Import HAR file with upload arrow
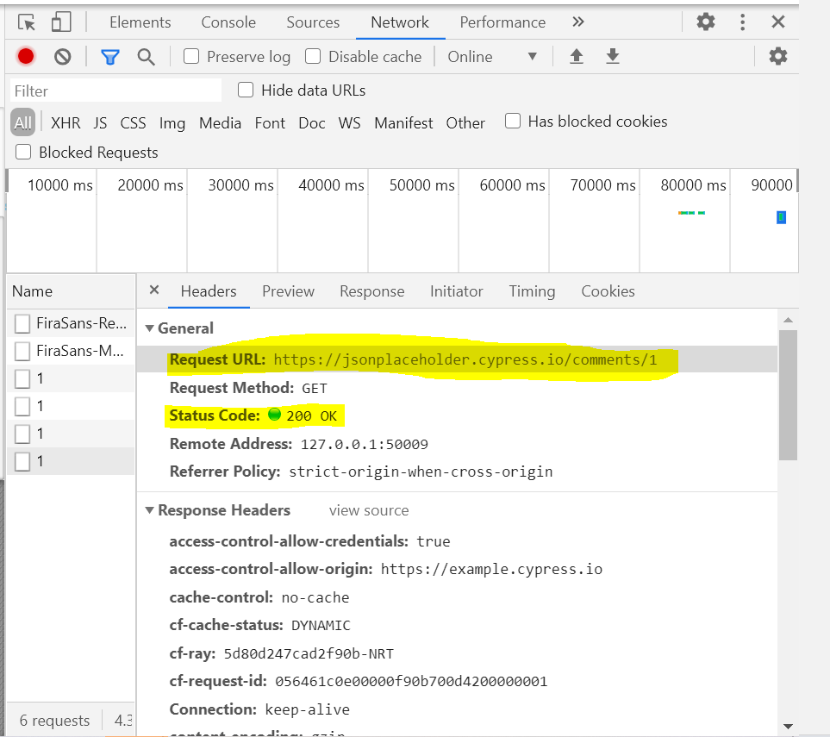This screenshot has width=830, height=737. [577, 56]
